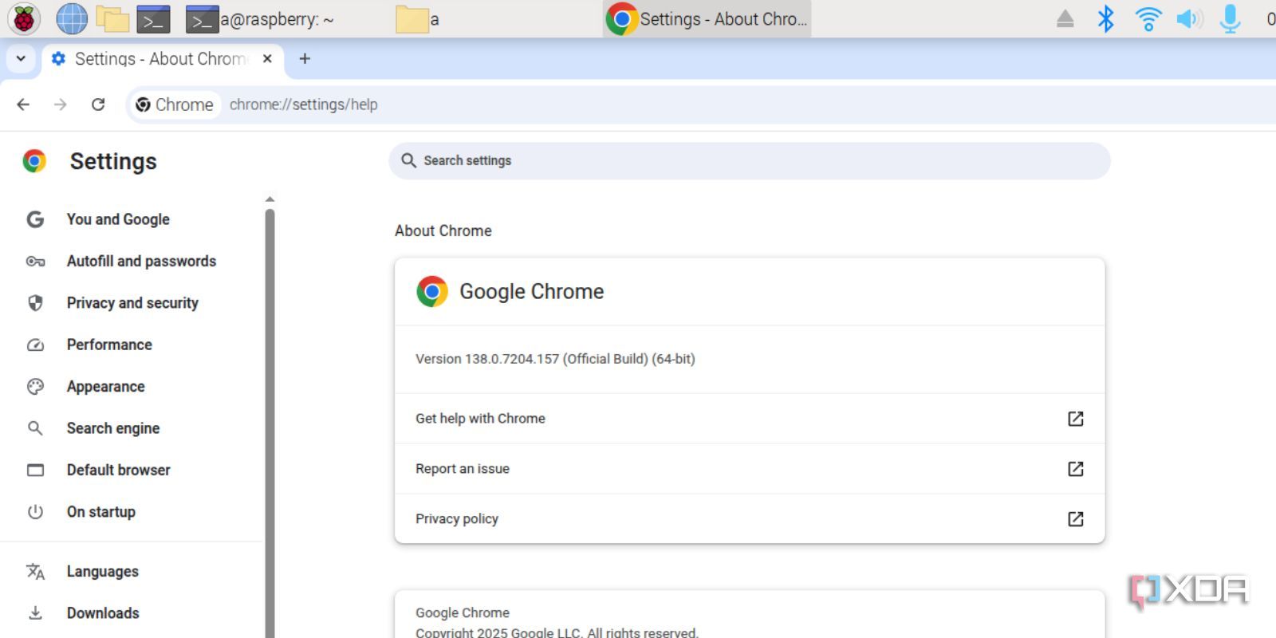This screenshot has width=1276, height=638.
Task: Go back to the previous page
Action: (x=23, y=104)
